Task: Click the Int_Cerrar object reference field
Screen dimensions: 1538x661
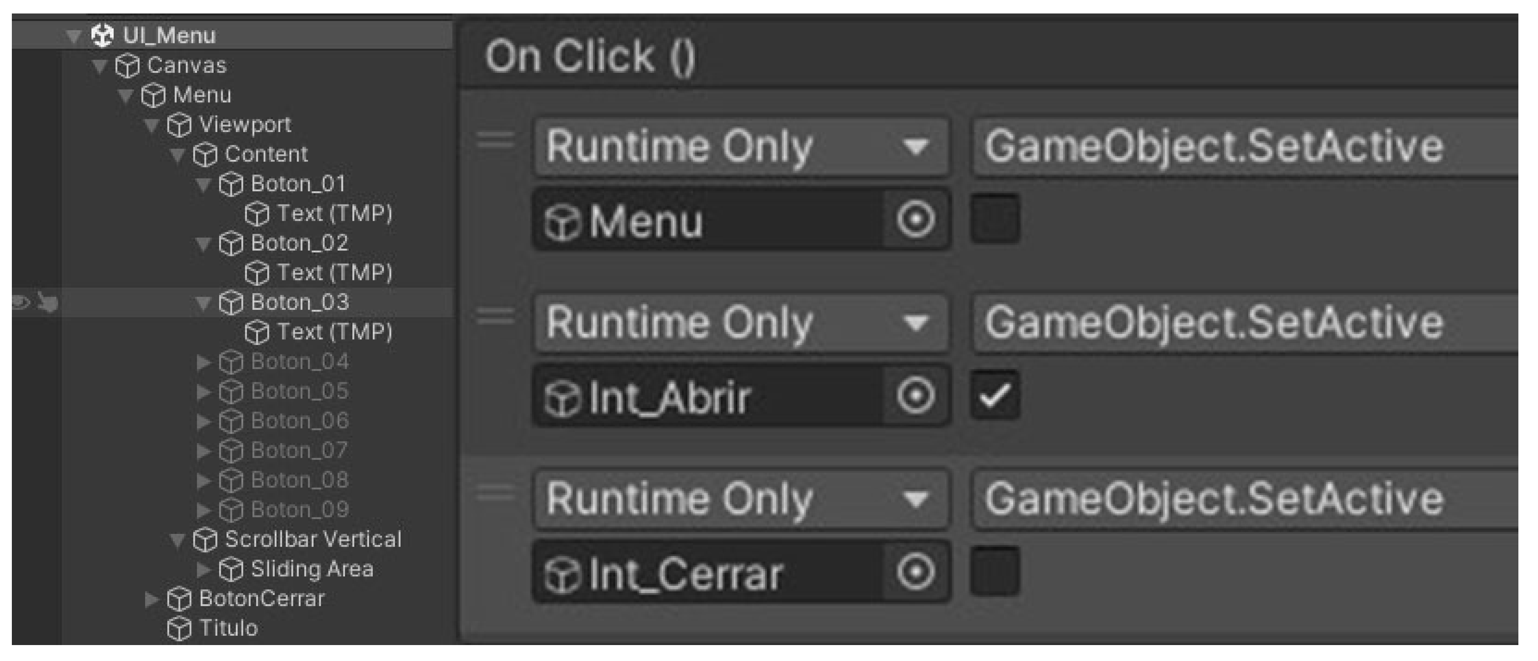Action: point(707,573)
